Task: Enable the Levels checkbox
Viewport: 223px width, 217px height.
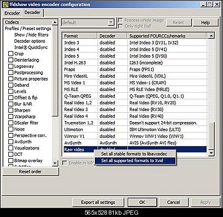Action: coord(11,92)
